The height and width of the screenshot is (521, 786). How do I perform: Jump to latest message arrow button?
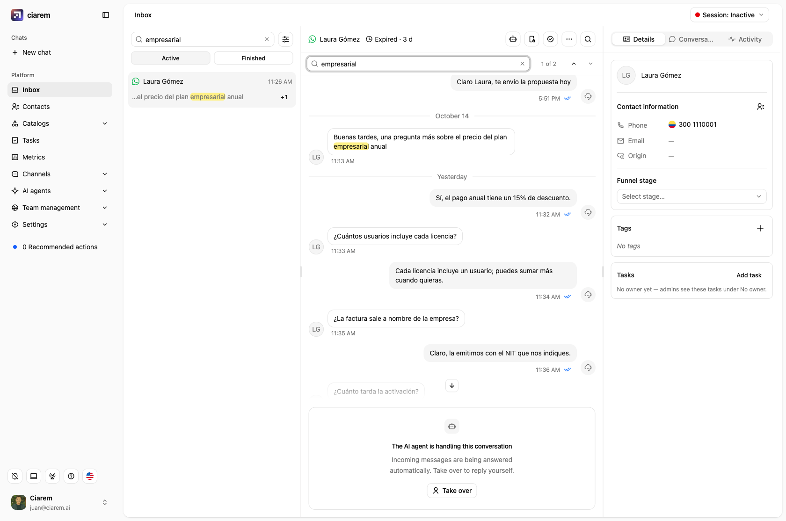[452, 385]
